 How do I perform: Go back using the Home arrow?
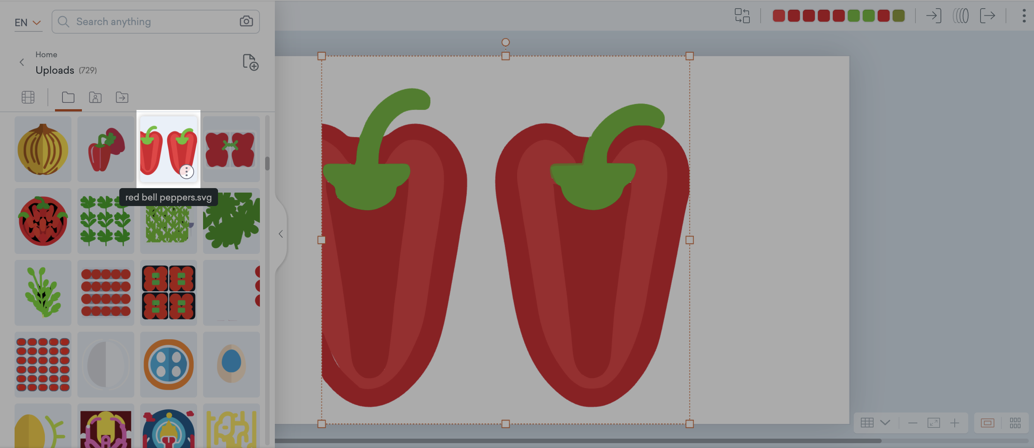point(22,62)
